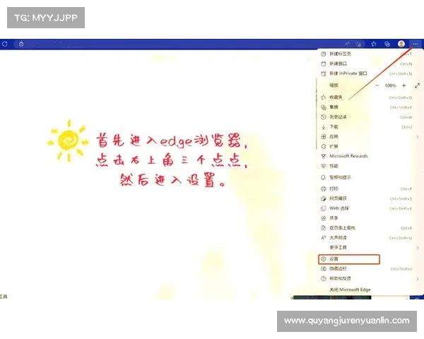This screenshot has width=424, height=339.
Task: Click the Favorites star icon in toolbar
Action: pyautogui.click(x=375, y=44)
